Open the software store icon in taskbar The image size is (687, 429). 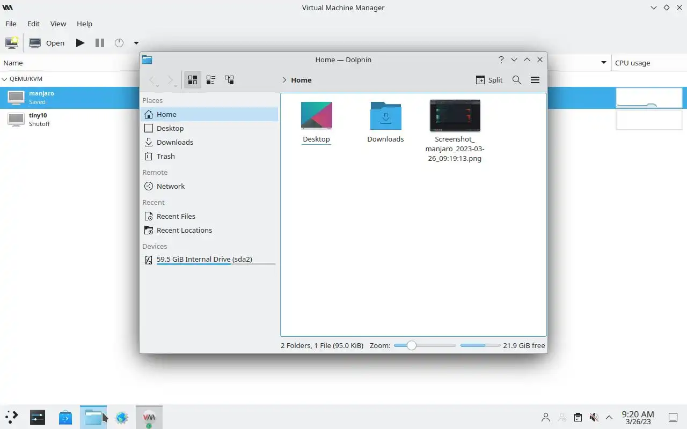click(x=65, y=417)
